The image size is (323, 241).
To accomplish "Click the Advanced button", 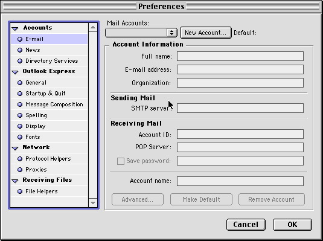I will click(138, 199).
